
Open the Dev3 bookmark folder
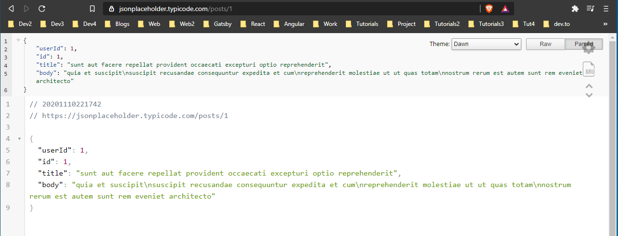pos(52,24)
